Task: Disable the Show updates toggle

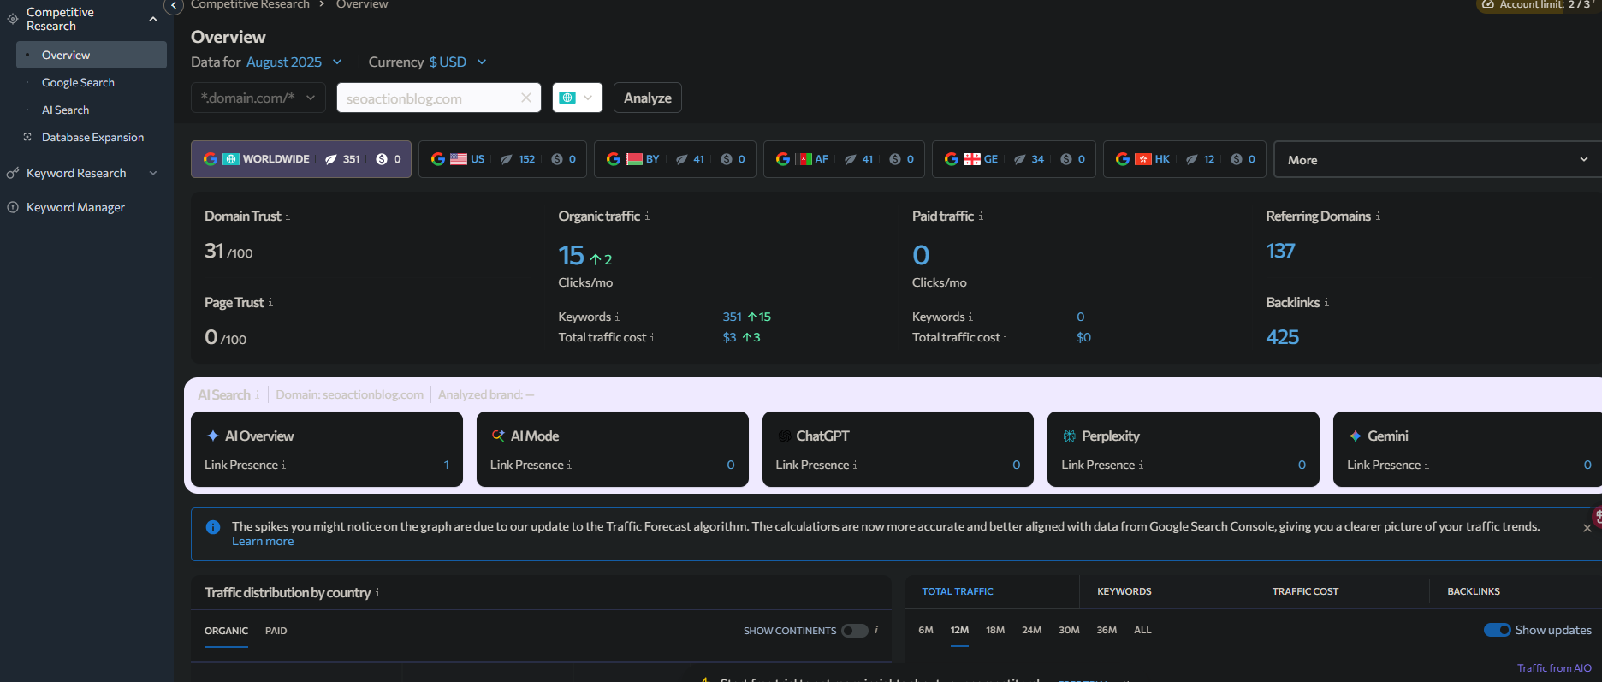Action: pos(1497,630)
